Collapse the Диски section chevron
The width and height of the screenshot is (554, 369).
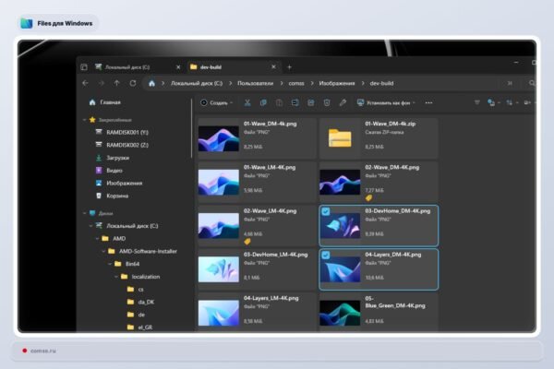(84, 213)
